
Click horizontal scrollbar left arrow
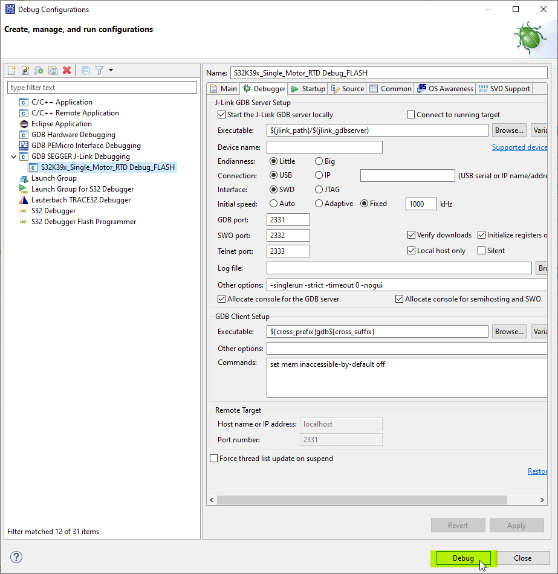(x=212, y=500)
